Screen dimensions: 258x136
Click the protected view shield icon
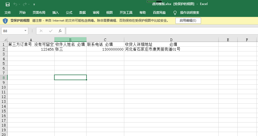(x=5, y=21)
